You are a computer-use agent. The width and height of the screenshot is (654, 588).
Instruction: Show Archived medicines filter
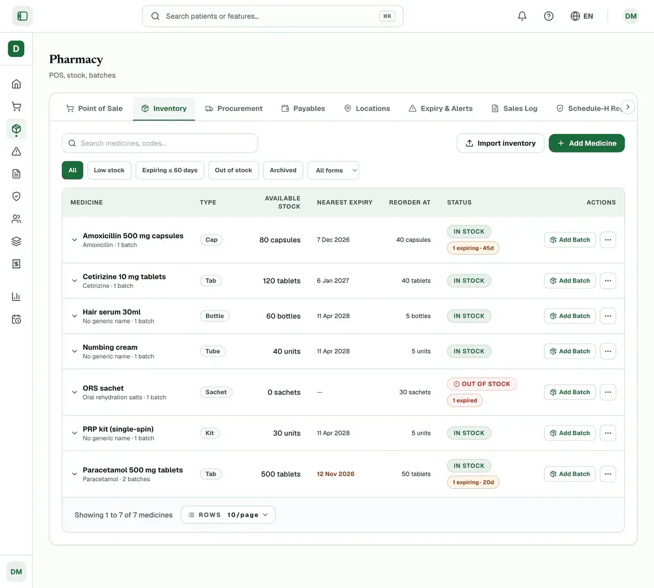pos(283,170)
